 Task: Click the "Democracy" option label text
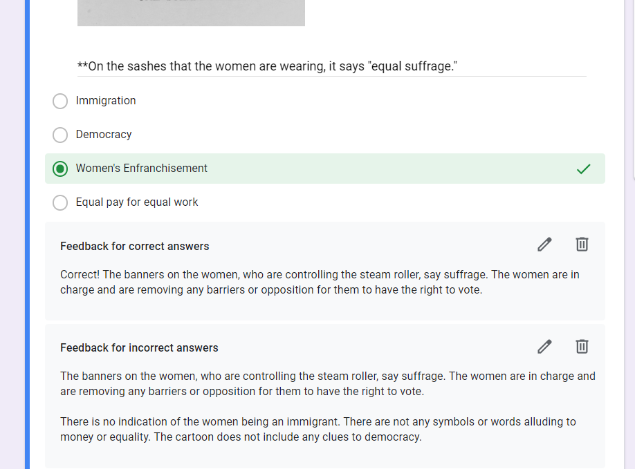click(x=104, y=135)
